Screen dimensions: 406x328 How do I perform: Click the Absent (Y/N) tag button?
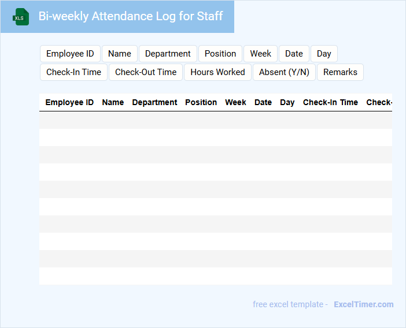pyautogui.click(x=284, y=72)
